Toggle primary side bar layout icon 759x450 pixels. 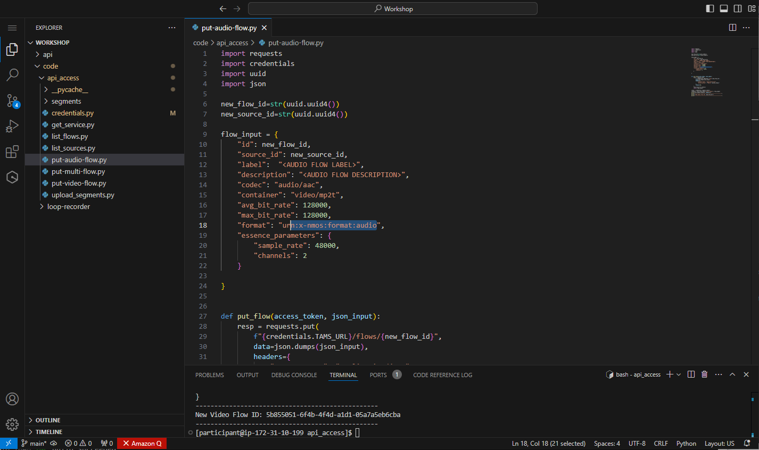[x=710, y=9]
